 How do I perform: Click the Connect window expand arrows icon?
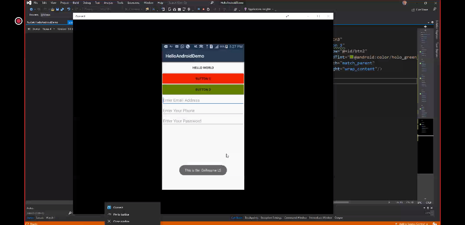287,16
